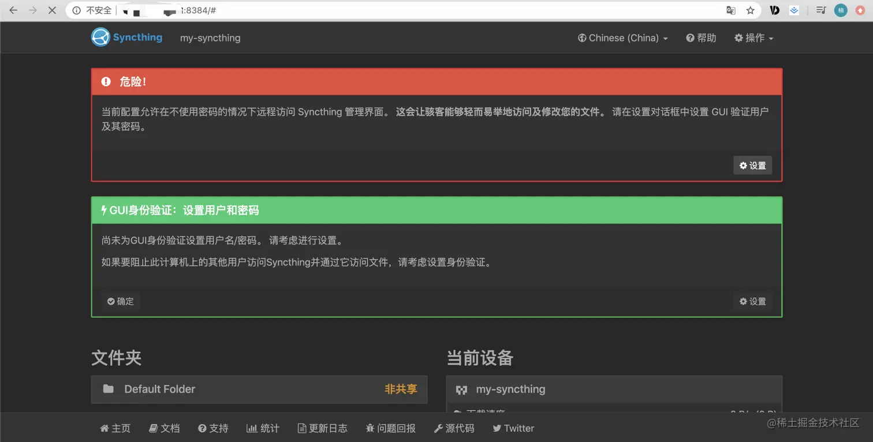The width and height of the screenshot is (873, 442).
Task: Open the 问题回报 footer link
Action: coord(390,428)
